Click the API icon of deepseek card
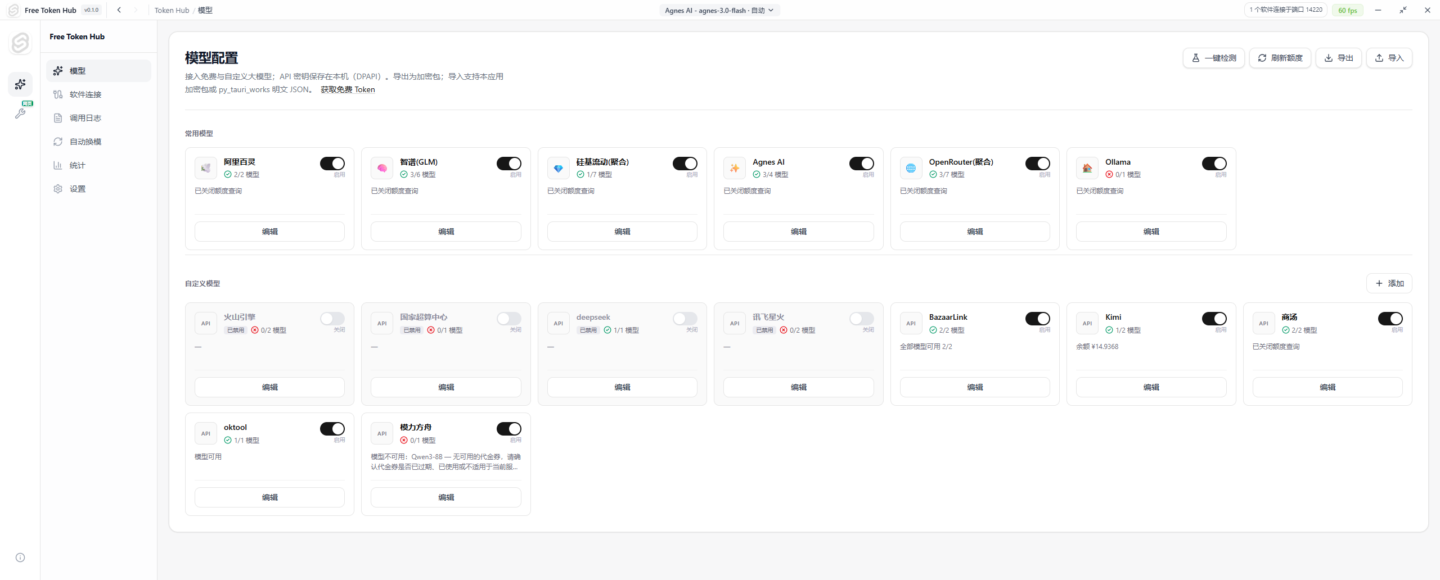The height and width of the screenshot is (580, 1440). tap(559, 323)
